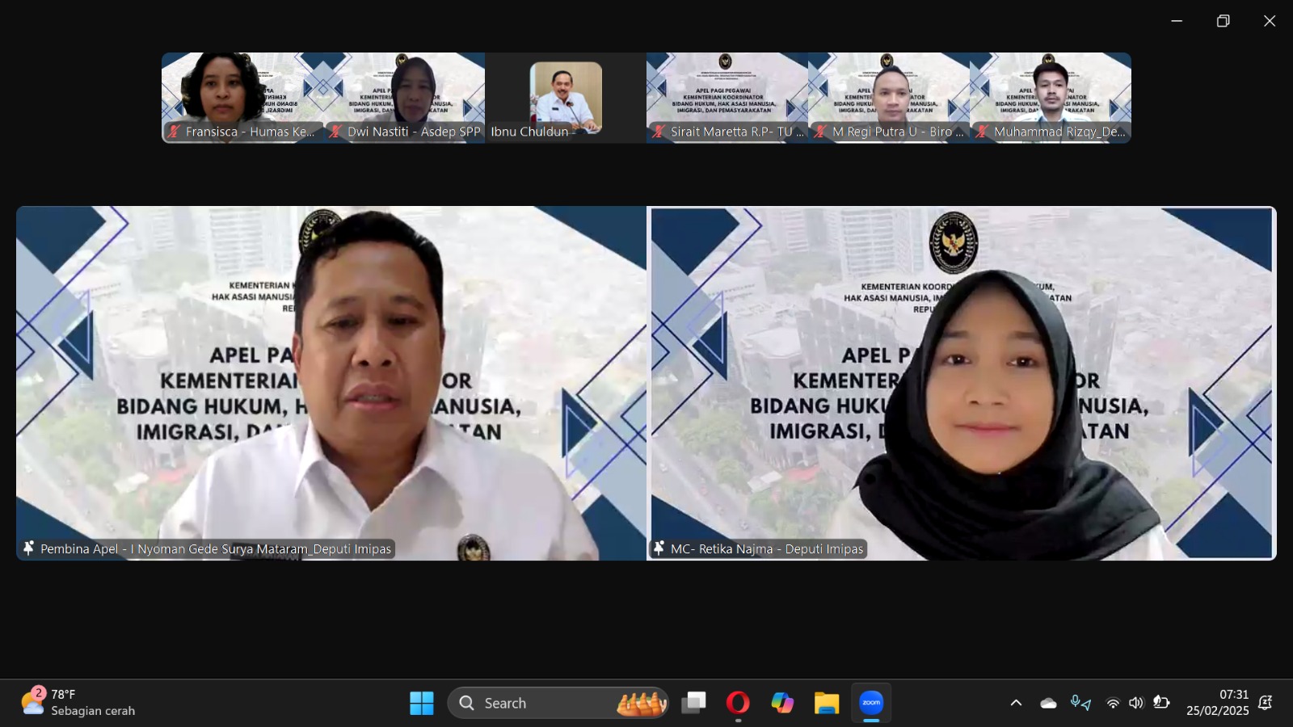Screen dimensions: 1293x727
Task: Open Copilot from the taskbar
Action: coord(781,703)
